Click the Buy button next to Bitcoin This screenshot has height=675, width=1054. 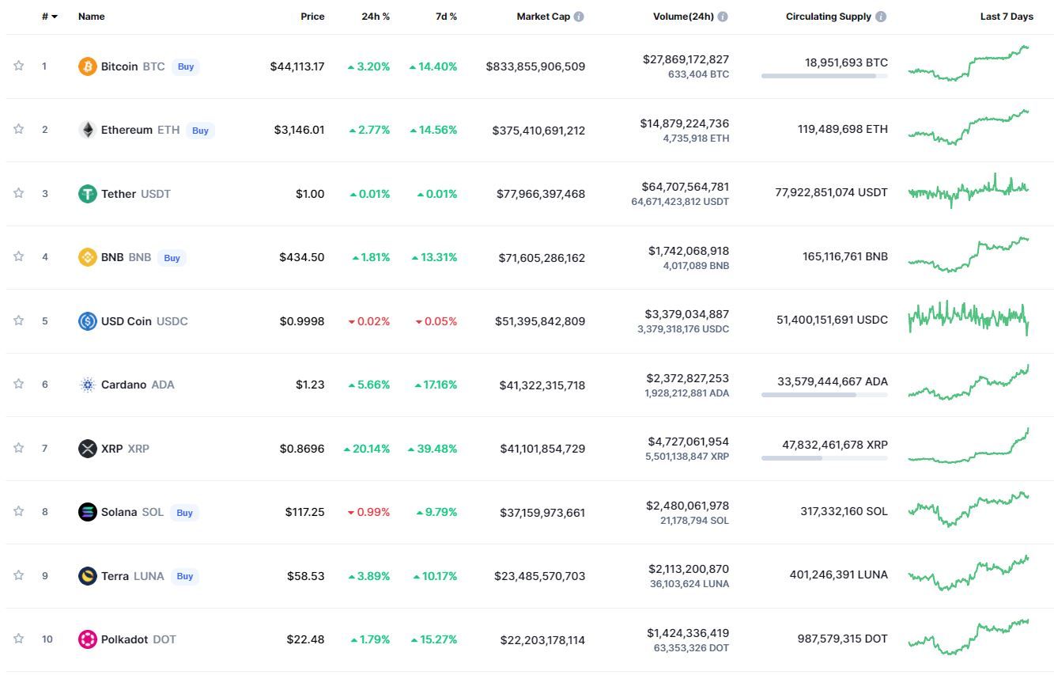pos(186,66)
